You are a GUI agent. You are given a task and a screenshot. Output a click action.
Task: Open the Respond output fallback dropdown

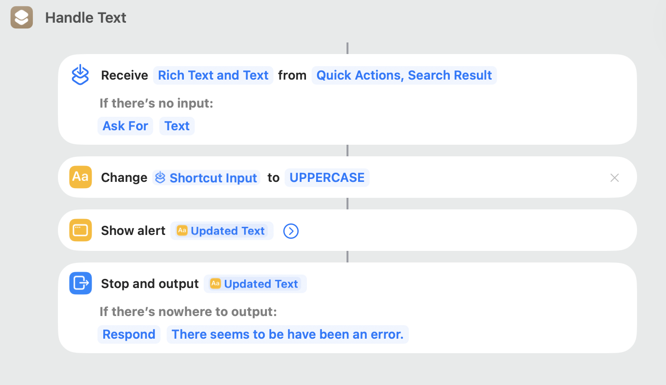(129, 334)
